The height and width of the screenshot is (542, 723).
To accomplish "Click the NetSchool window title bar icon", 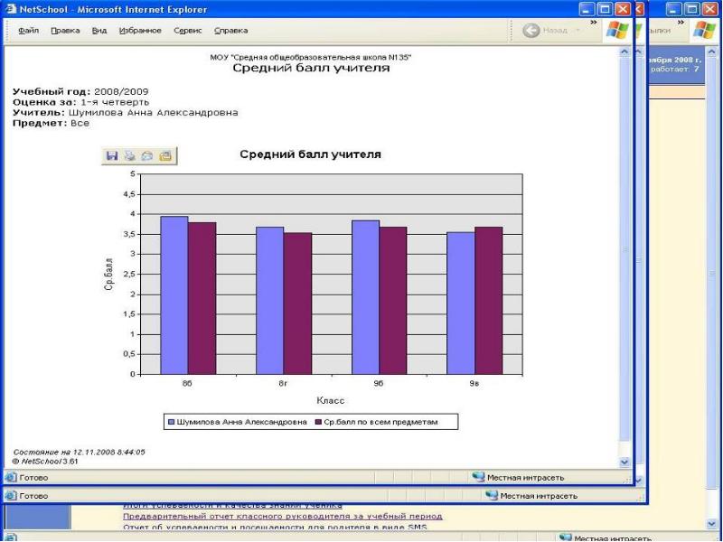I will (x=11, y=10).
